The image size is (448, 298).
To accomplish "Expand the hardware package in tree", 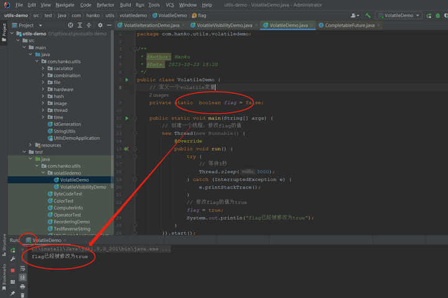I will 42,89.
